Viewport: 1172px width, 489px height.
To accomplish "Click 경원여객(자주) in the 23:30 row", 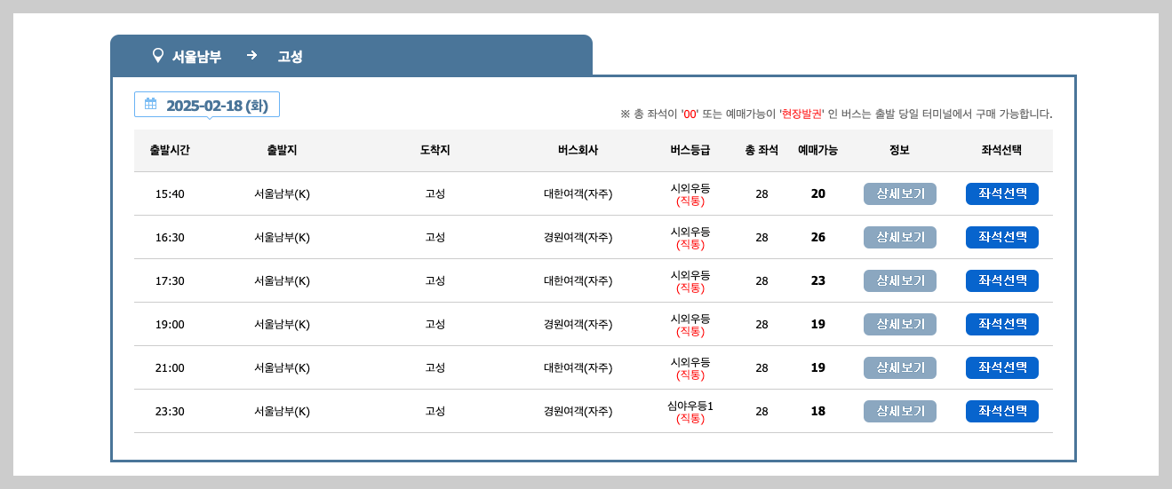I will pyautogui.click(x=578, y=411).
